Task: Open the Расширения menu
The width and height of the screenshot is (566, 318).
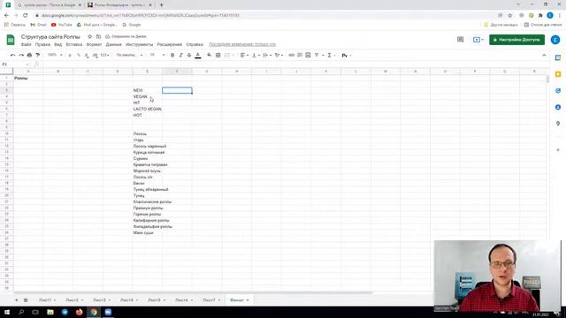Action: click(x=169, y=44)
